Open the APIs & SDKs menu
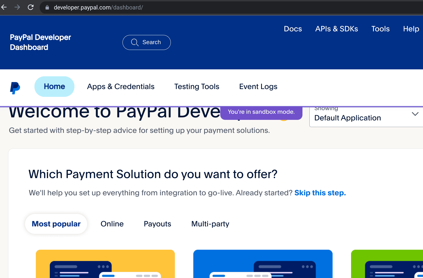Viewport: 423px width, 278px height. click(337, 29)
